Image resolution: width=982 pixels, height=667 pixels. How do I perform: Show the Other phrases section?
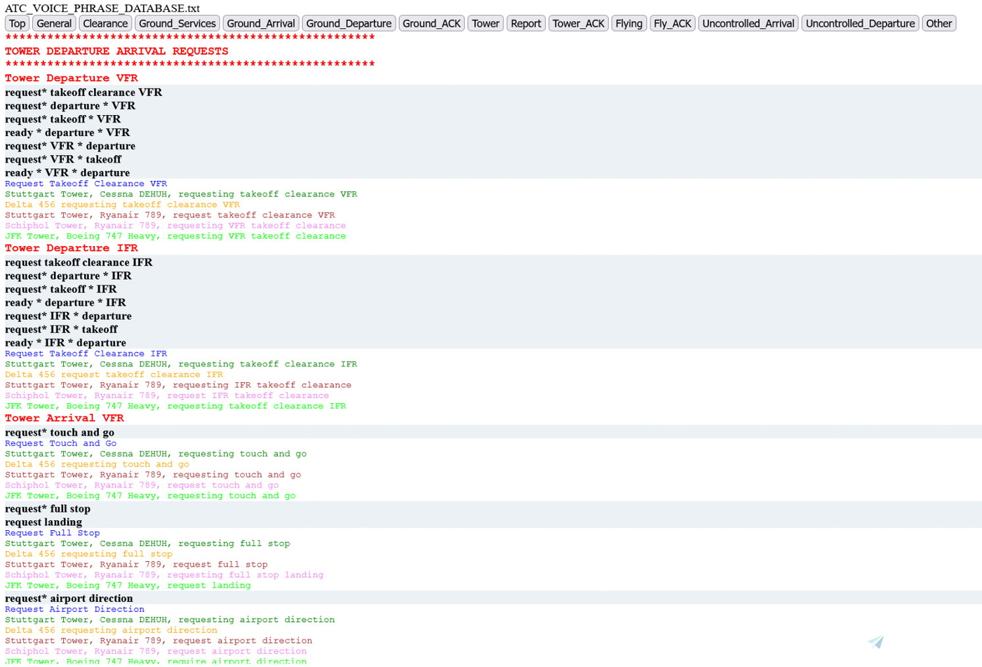(x=939, y=23)
